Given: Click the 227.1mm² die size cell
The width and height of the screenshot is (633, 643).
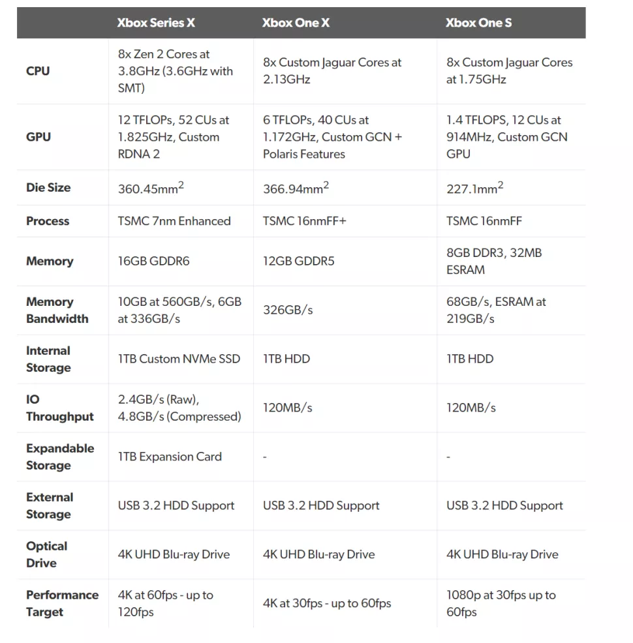Looking at the screenshot, I should pyautogui.click(x=474, y=188).
